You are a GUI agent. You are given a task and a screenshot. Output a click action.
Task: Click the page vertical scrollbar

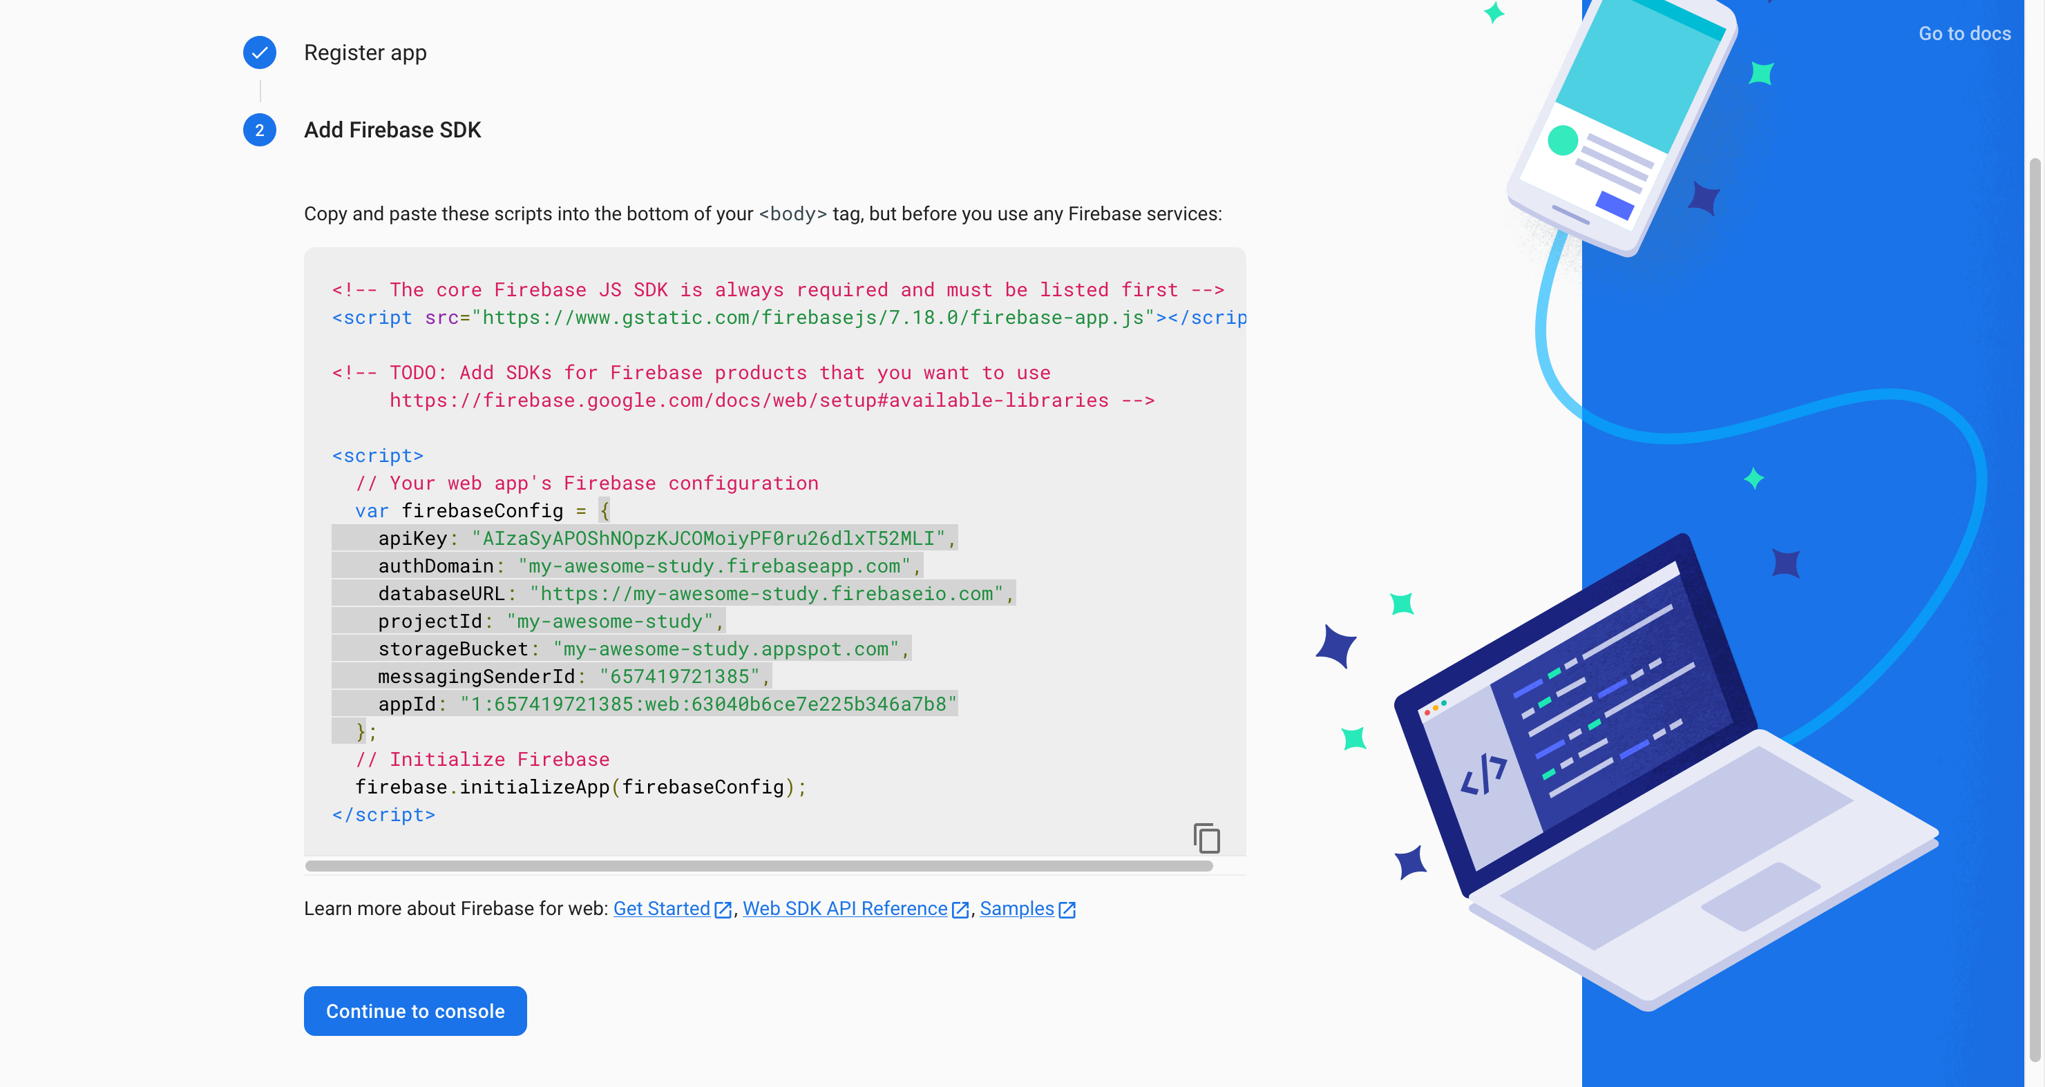2034,609
